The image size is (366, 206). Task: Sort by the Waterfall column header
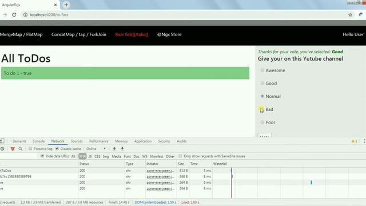pos(289,164)
